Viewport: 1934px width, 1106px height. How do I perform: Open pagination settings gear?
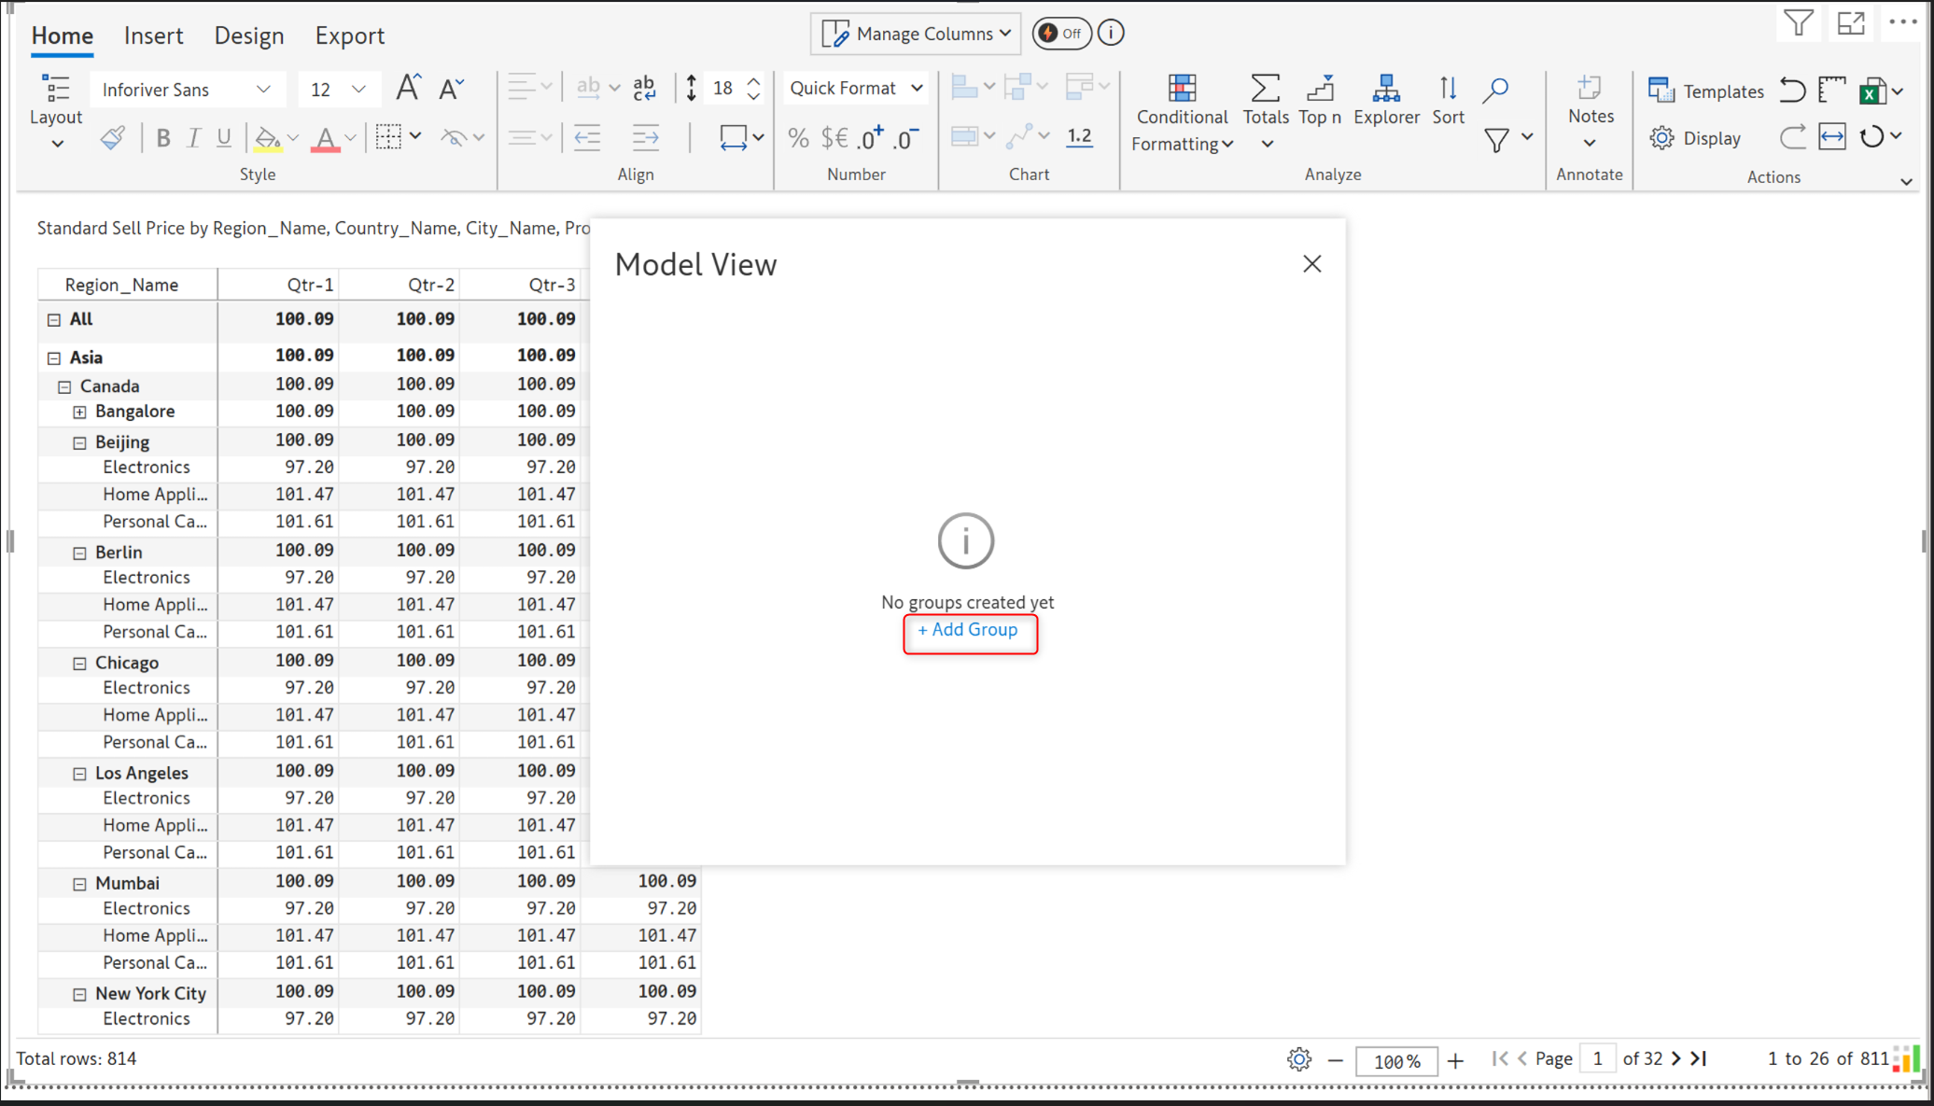[1298, 1059]
